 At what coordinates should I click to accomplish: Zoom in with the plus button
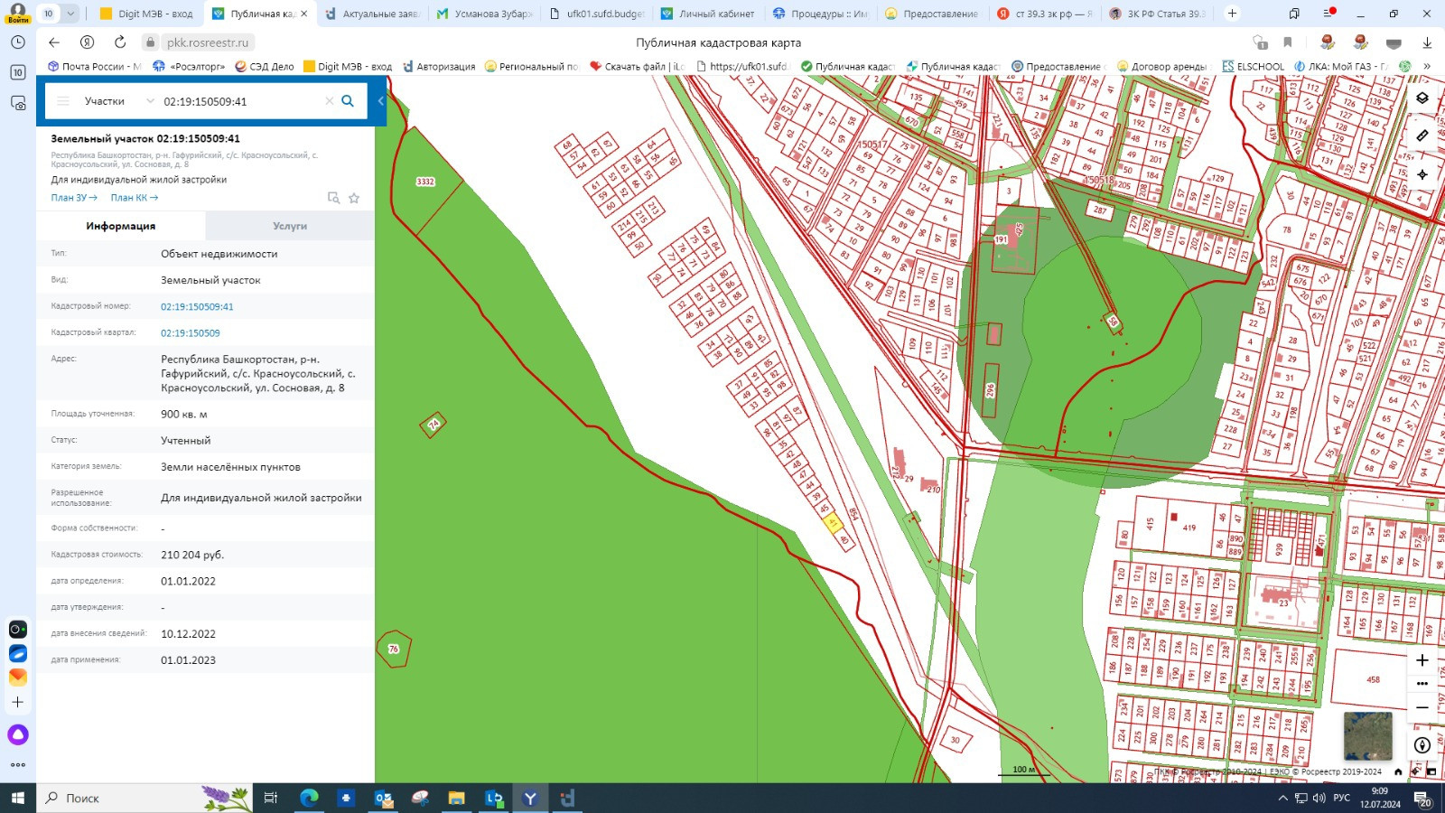coord(1422,660)
